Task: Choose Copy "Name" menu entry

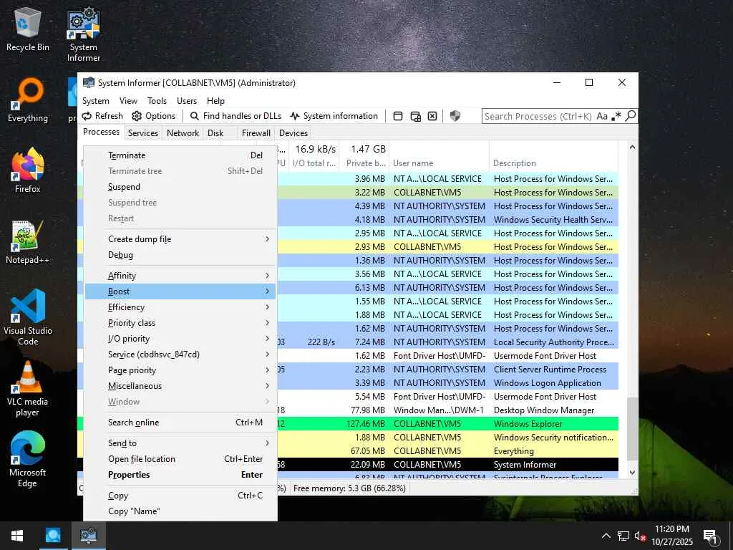Action: point(180,511)
